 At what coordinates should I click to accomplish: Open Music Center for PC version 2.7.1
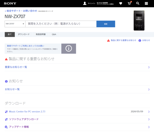click(27, 112)
